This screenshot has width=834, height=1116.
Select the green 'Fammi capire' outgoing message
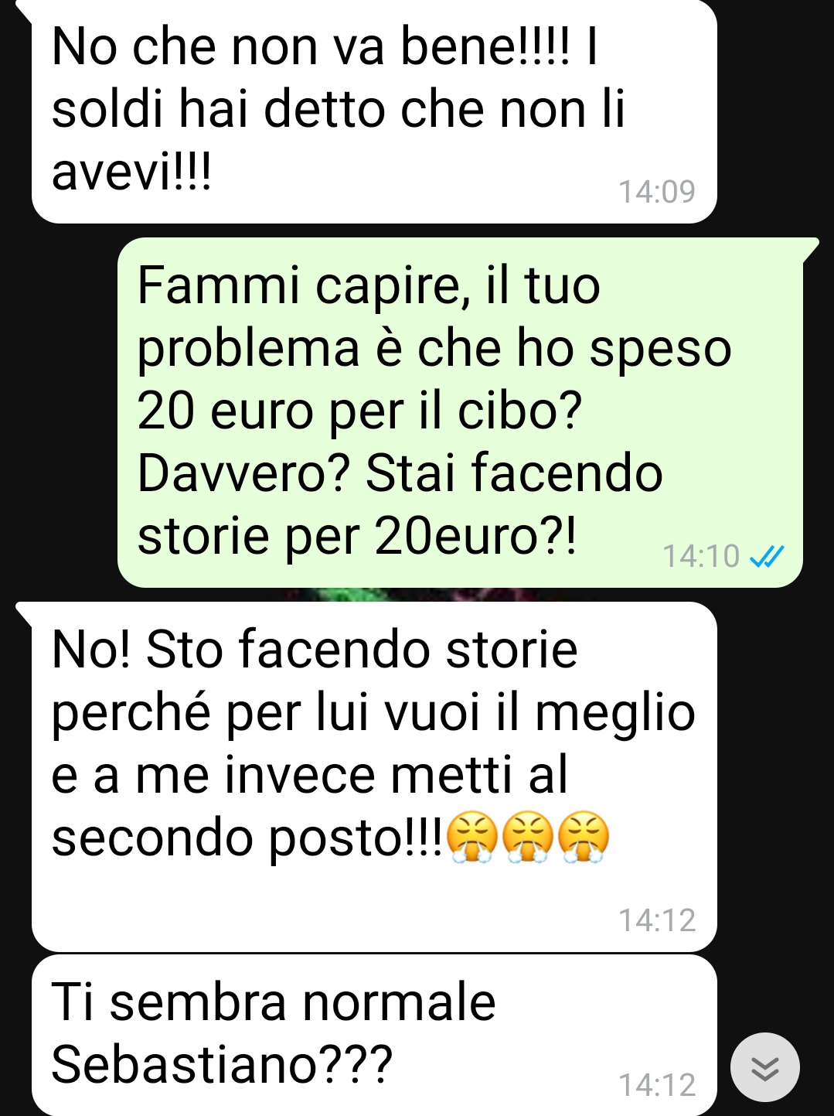click(x=460, y=412)
